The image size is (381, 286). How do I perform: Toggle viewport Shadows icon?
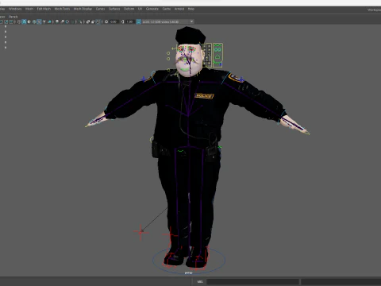coord(49,21)
